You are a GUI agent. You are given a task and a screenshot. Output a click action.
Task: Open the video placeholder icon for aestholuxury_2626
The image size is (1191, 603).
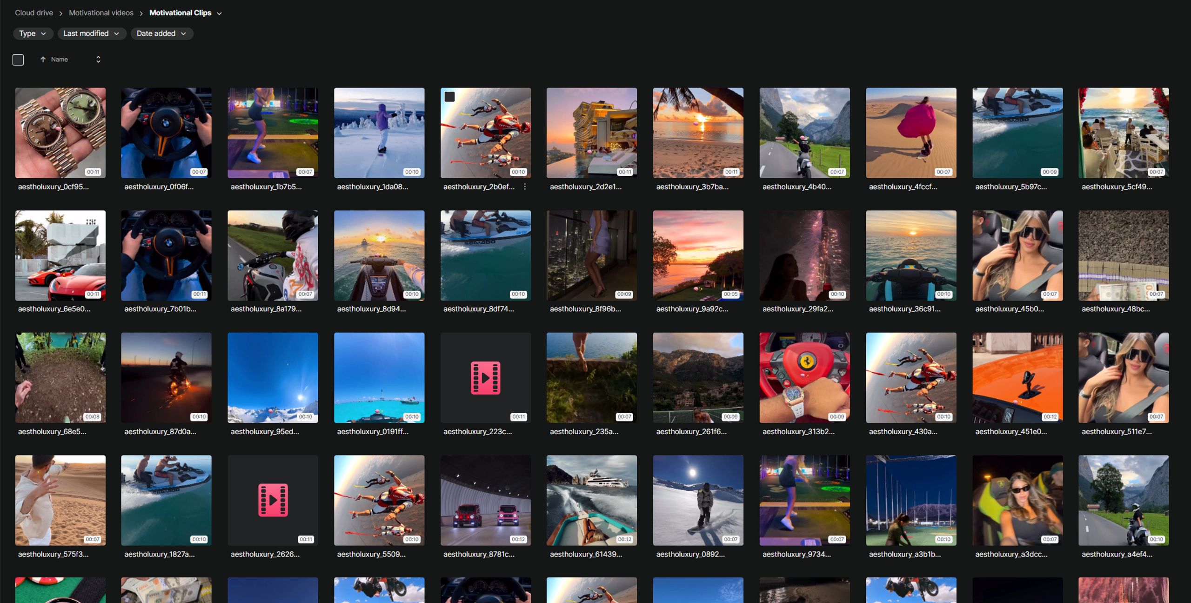[x=273, y=500]
